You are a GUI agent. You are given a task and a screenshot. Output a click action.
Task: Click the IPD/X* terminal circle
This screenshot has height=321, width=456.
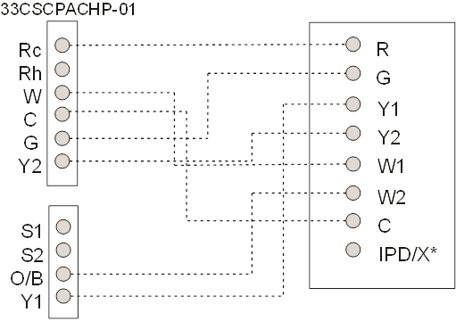pyautogui.click(x=353, y=250)
